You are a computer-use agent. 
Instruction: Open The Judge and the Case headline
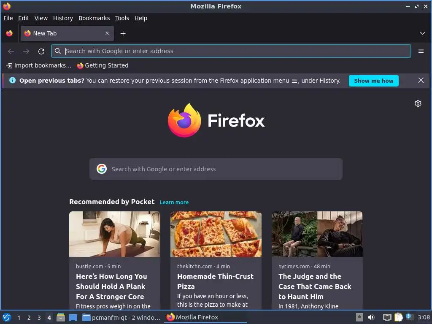click(x=315, y=286)
